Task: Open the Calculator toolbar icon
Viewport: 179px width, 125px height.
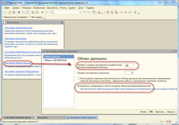Action: tap(107, 12)
